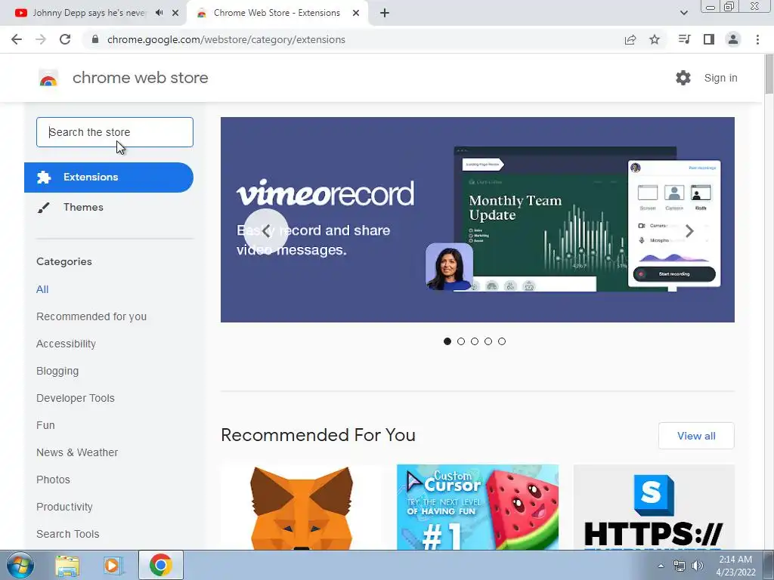The image size is (774, 580).
Task: Open the volume tray icon
Action: point(698,566)
